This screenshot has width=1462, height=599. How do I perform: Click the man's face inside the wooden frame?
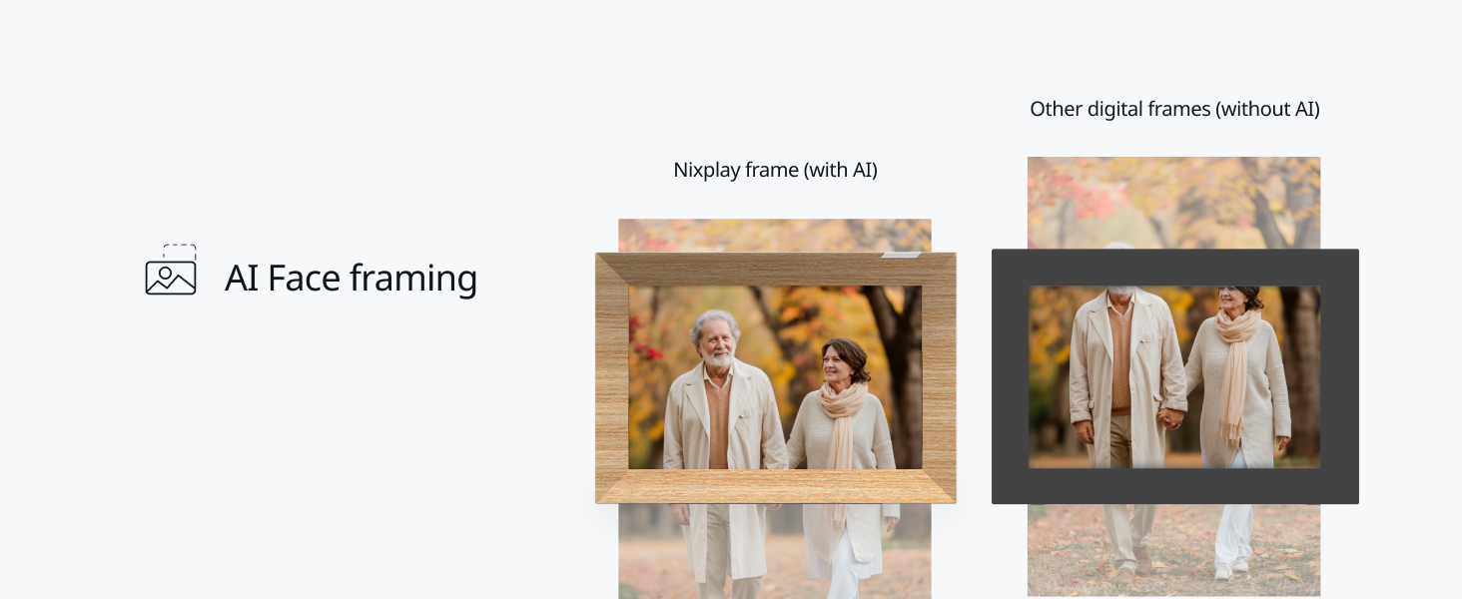pos(715,339)
